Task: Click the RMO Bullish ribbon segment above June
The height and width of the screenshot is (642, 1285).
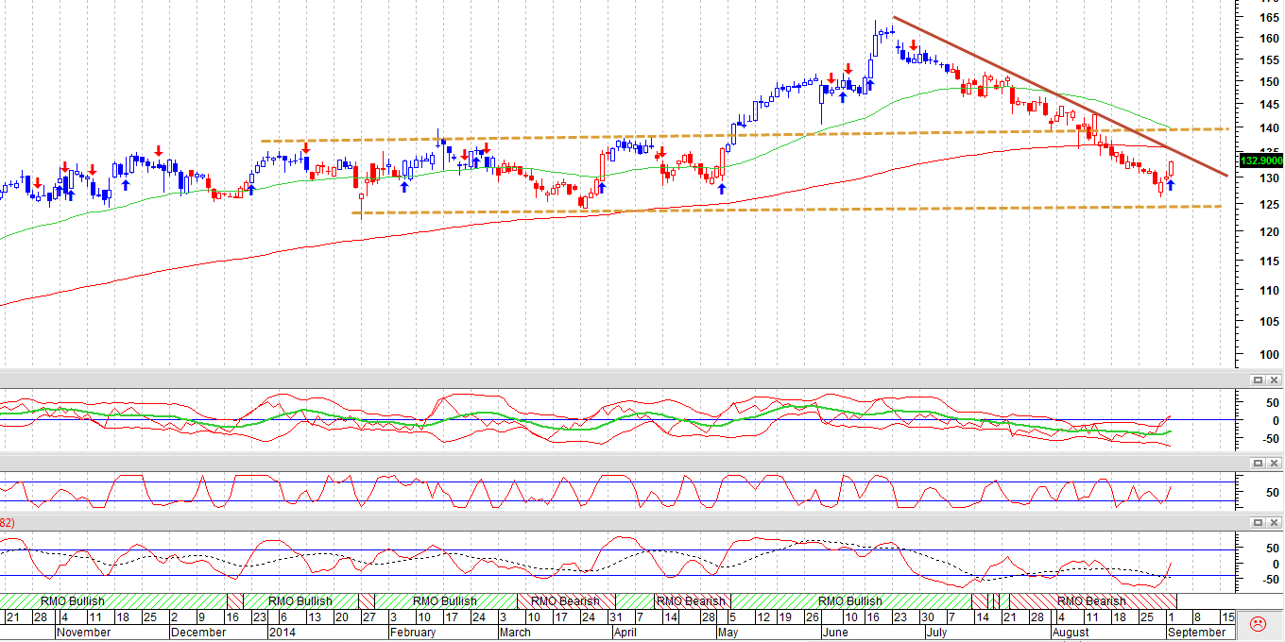Action: pos(850,600)
